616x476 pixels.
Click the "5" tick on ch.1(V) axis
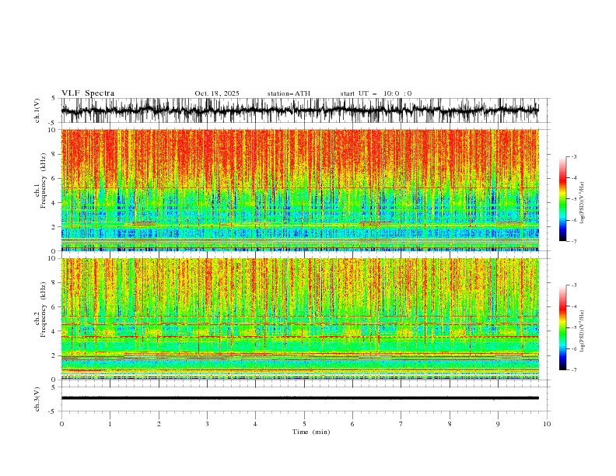(x=53, y=99)
